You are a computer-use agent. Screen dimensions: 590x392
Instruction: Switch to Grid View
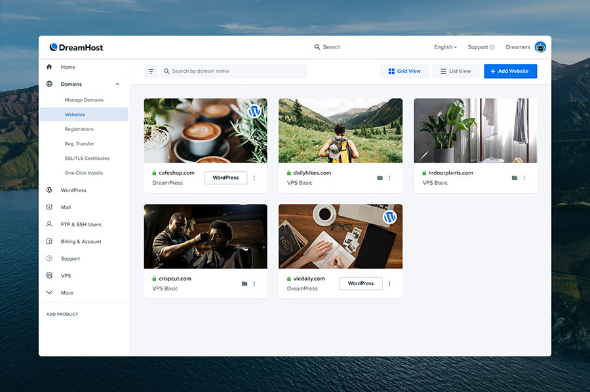[404, 71]
